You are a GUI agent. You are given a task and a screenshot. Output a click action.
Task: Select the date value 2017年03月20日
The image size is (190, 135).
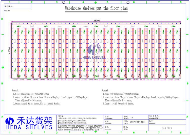(x=138, y=122)
